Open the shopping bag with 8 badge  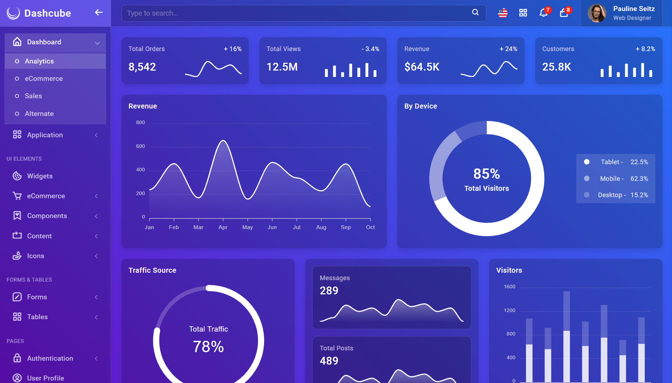pos(564,13)
